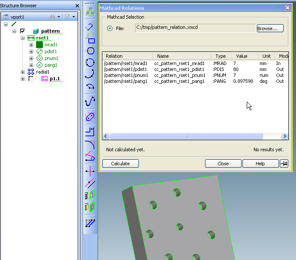
Task: Click the Close button in Mathcad Relations
Action: coord(223,164)
